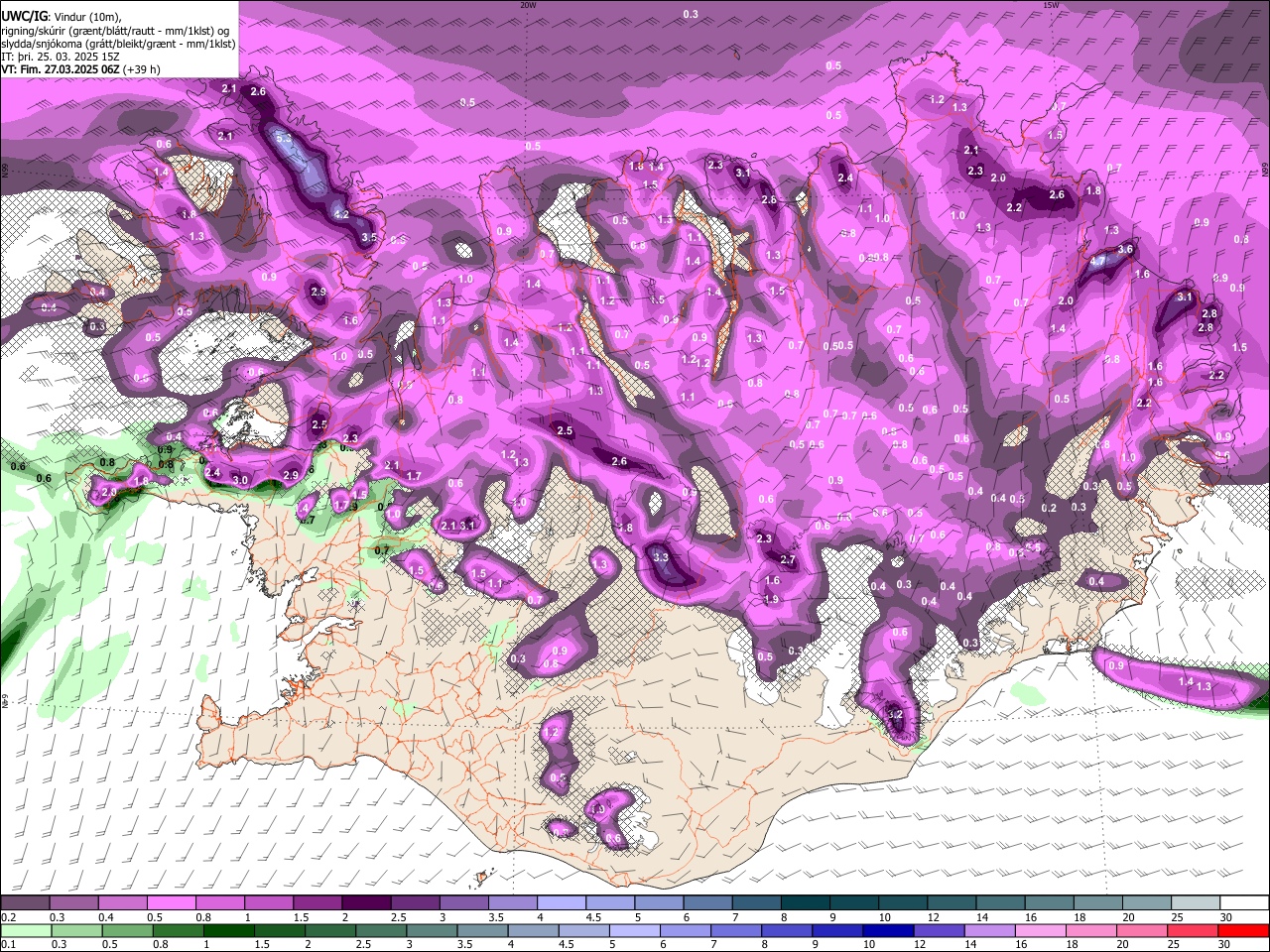
Task: Click the 'VT: Fim. 27.03.2025 06Z (+39 h)' line
Action: click(80, 69)
